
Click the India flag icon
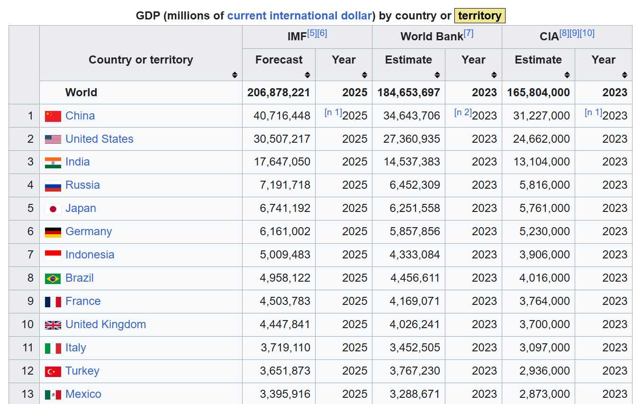pos(53,163)
